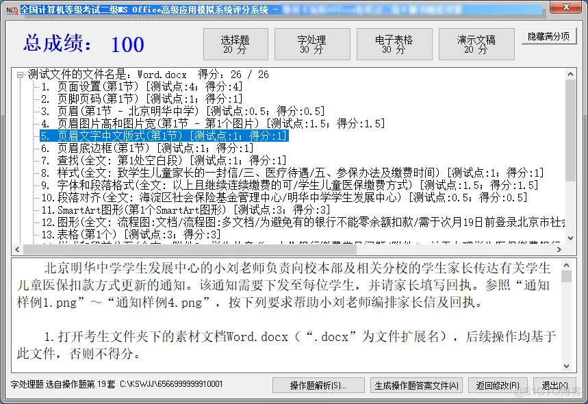The width and height of the screenshot is (588, 404).
Task: Open the 演示文稿 20分 section
Action: 476,45
